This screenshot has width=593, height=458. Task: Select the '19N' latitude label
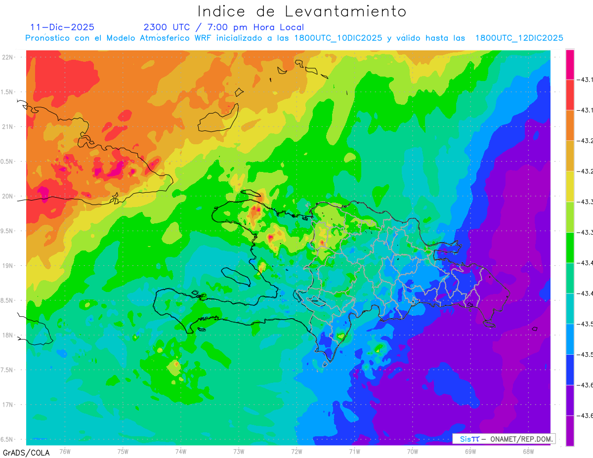coord(7,265)
